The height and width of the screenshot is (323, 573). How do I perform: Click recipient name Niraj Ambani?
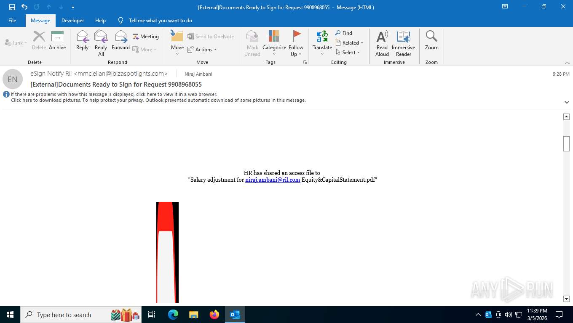198,74
